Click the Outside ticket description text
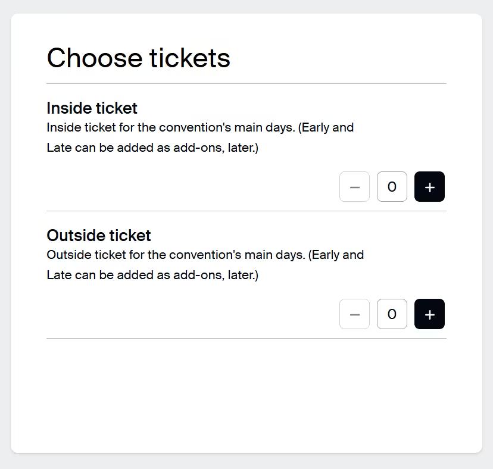The height and width of the screenshot is (469, 493). pyautogui.click(x=205, y=265)
